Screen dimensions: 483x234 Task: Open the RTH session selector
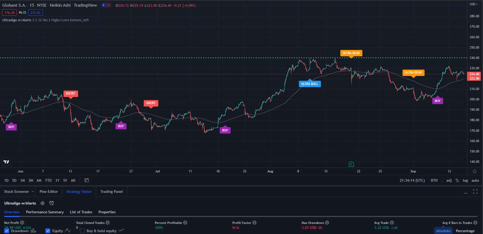pos(434,181)
